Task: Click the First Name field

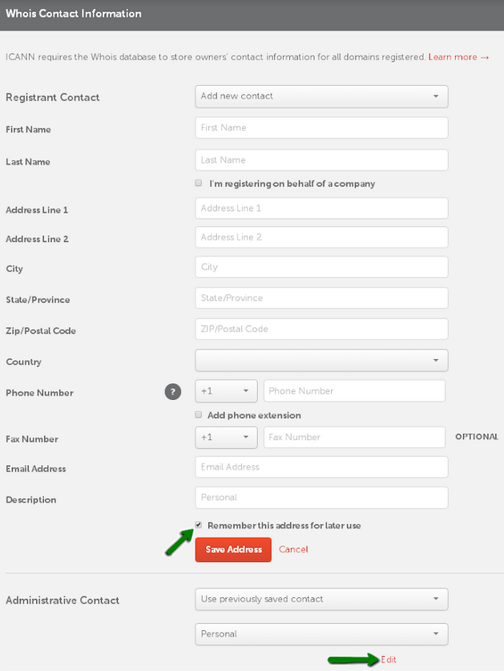Action: coord(321,127)
